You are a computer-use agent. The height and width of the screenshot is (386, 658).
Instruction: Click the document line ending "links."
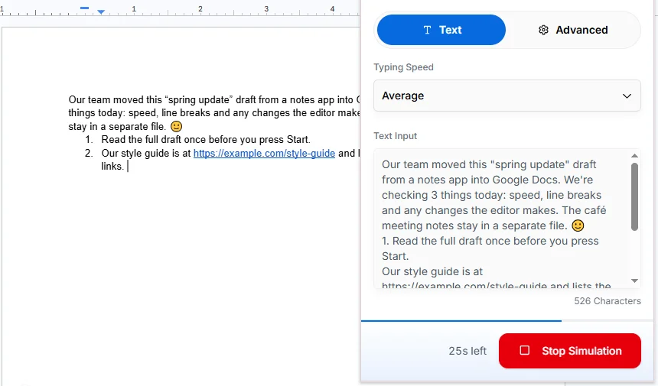point(112,167)
